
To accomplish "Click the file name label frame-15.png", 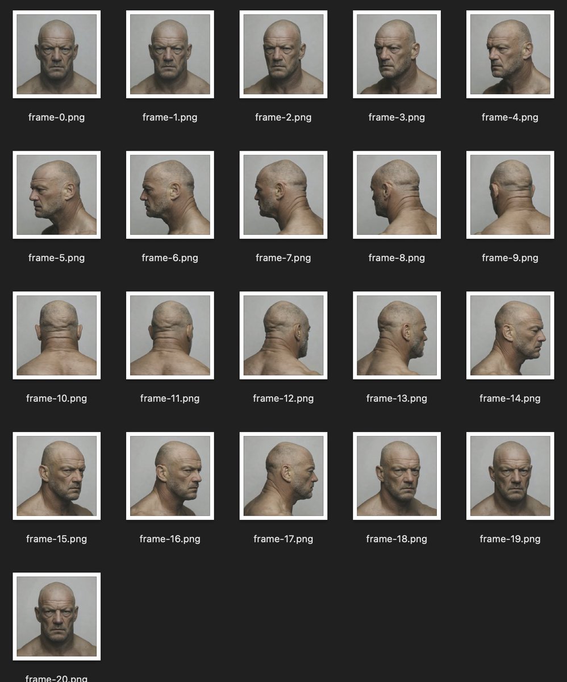I will (56, 539).
